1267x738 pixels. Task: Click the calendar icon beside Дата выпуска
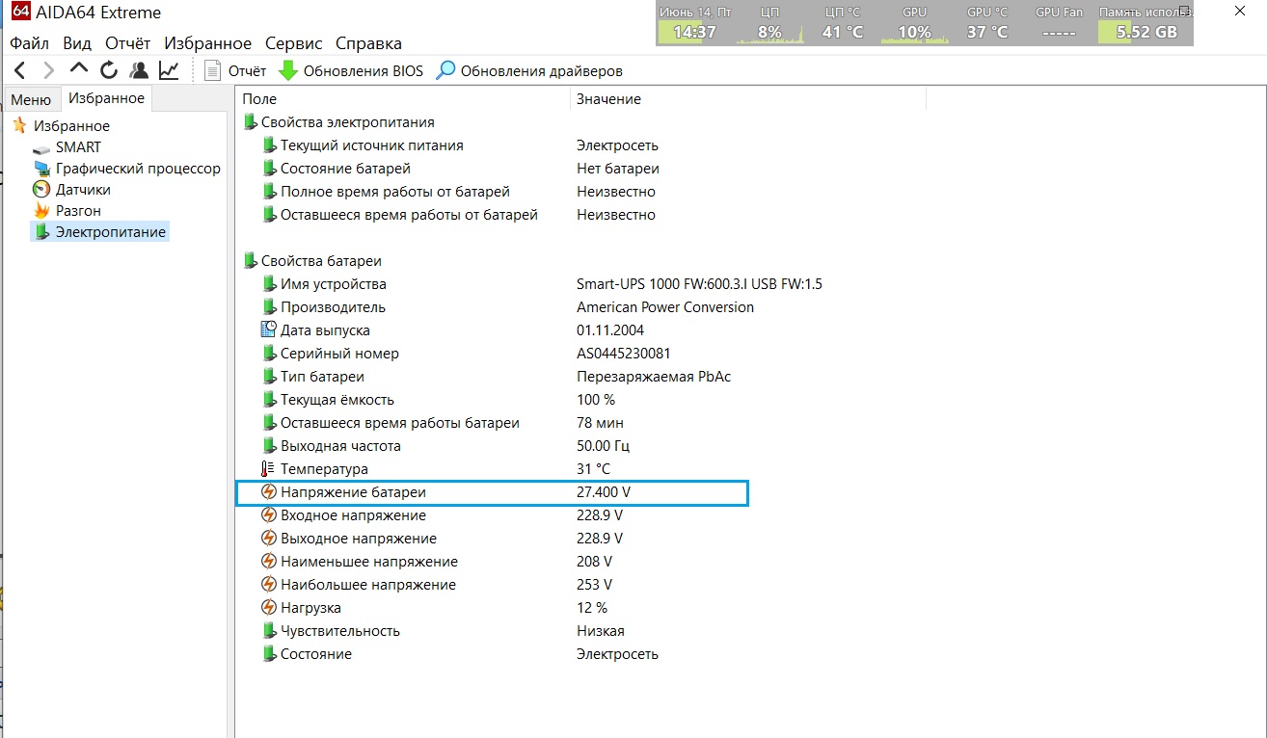269,330
